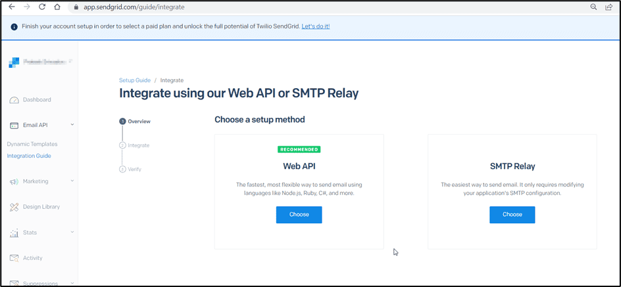Viewport: 621px width, 287px height.
Task: Click the Email API card icon
Action: pos(14,125)
